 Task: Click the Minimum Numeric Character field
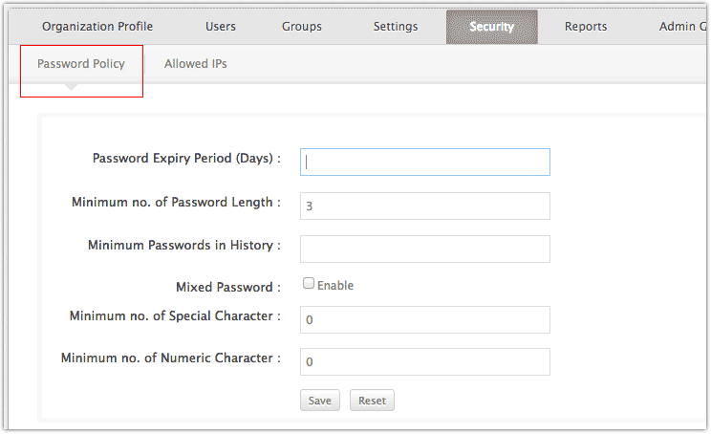[425, 362]
